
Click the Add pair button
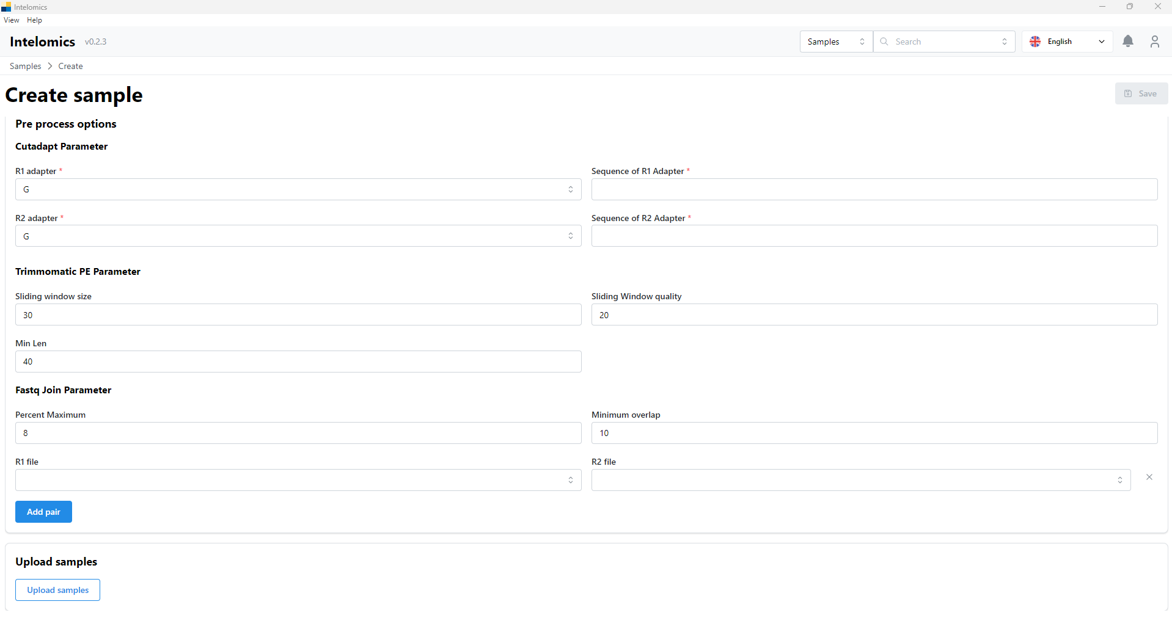point(43,512)
